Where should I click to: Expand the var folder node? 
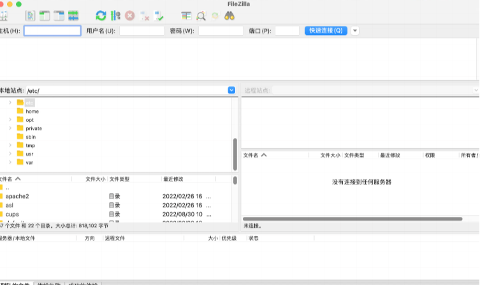10,162
